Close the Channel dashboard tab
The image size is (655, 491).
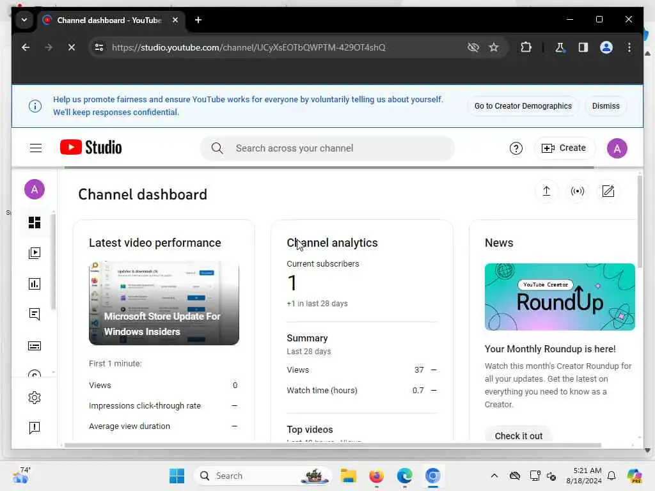tap(175, 20)
